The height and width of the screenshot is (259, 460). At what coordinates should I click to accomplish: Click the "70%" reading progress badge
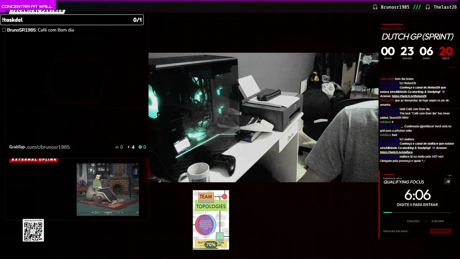[x=211, y=245]
